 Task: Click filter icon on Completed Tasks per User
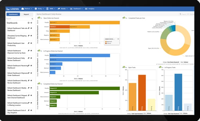point(123,18)
